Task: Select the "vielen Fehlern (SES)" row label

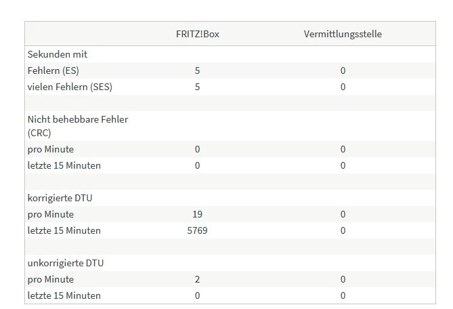Action: click(x=70, y=87)
